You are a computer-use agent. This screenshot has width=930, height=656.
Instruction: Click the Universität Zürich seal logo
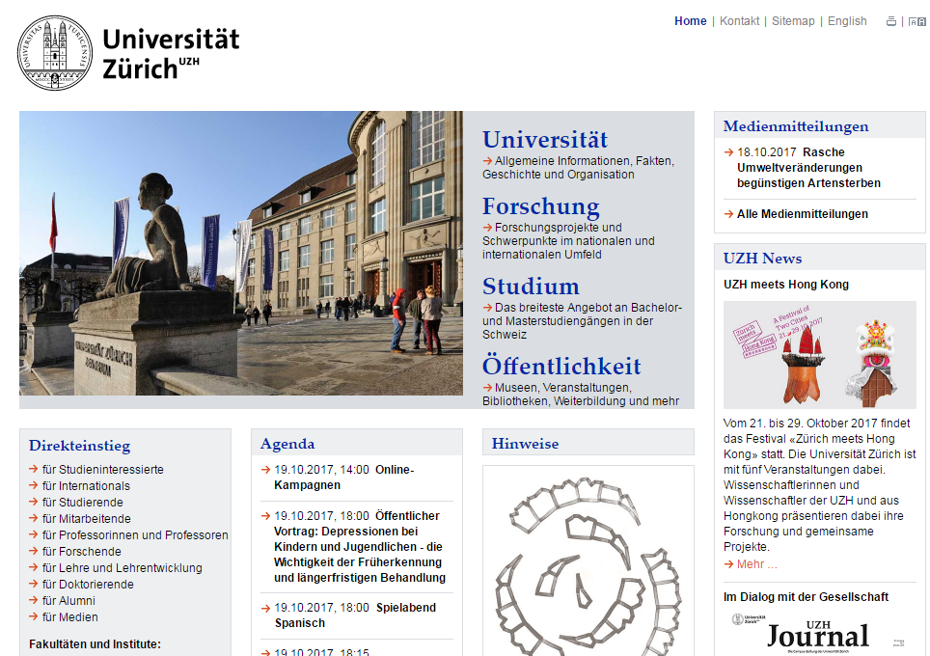pos(55,53)
